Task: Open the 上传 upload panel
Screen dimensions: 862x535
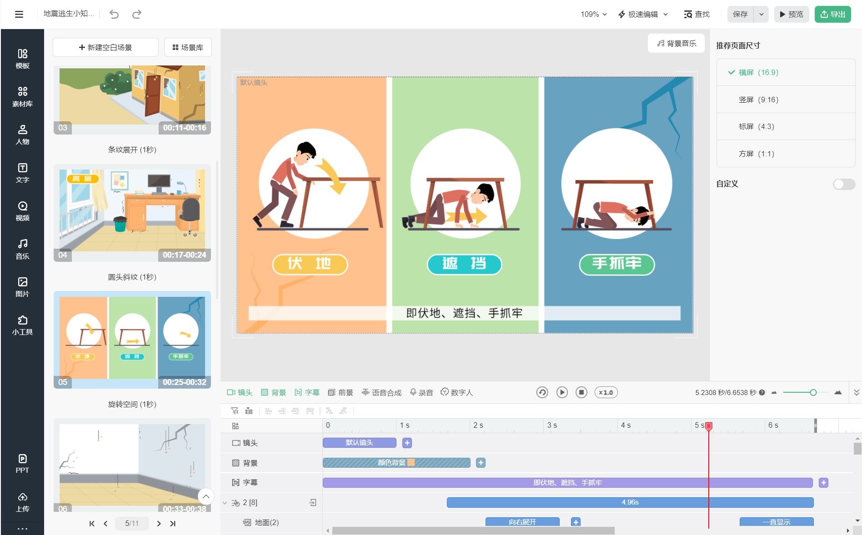Action: click(22, 502)
